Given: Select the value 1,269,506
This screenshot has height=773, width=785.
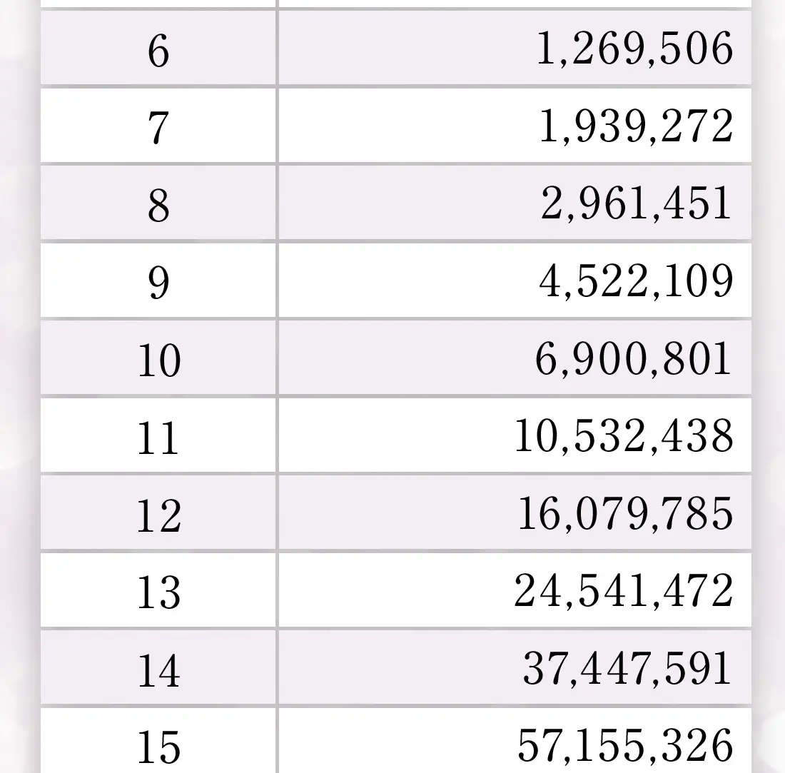Looking at the screenshot, I should click(x=634, y=50).
